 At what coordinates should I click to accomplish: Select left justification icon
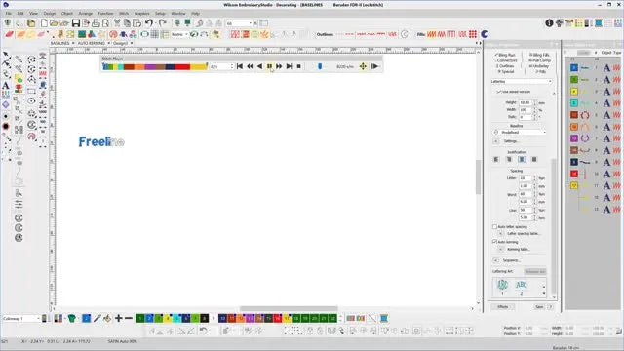click(x=496, y=159)
